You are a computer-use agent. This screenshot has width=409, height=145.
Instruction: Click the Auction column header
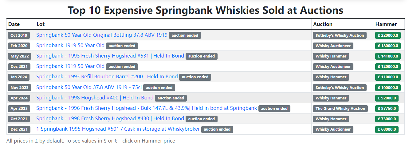click(x=323, y=24)
